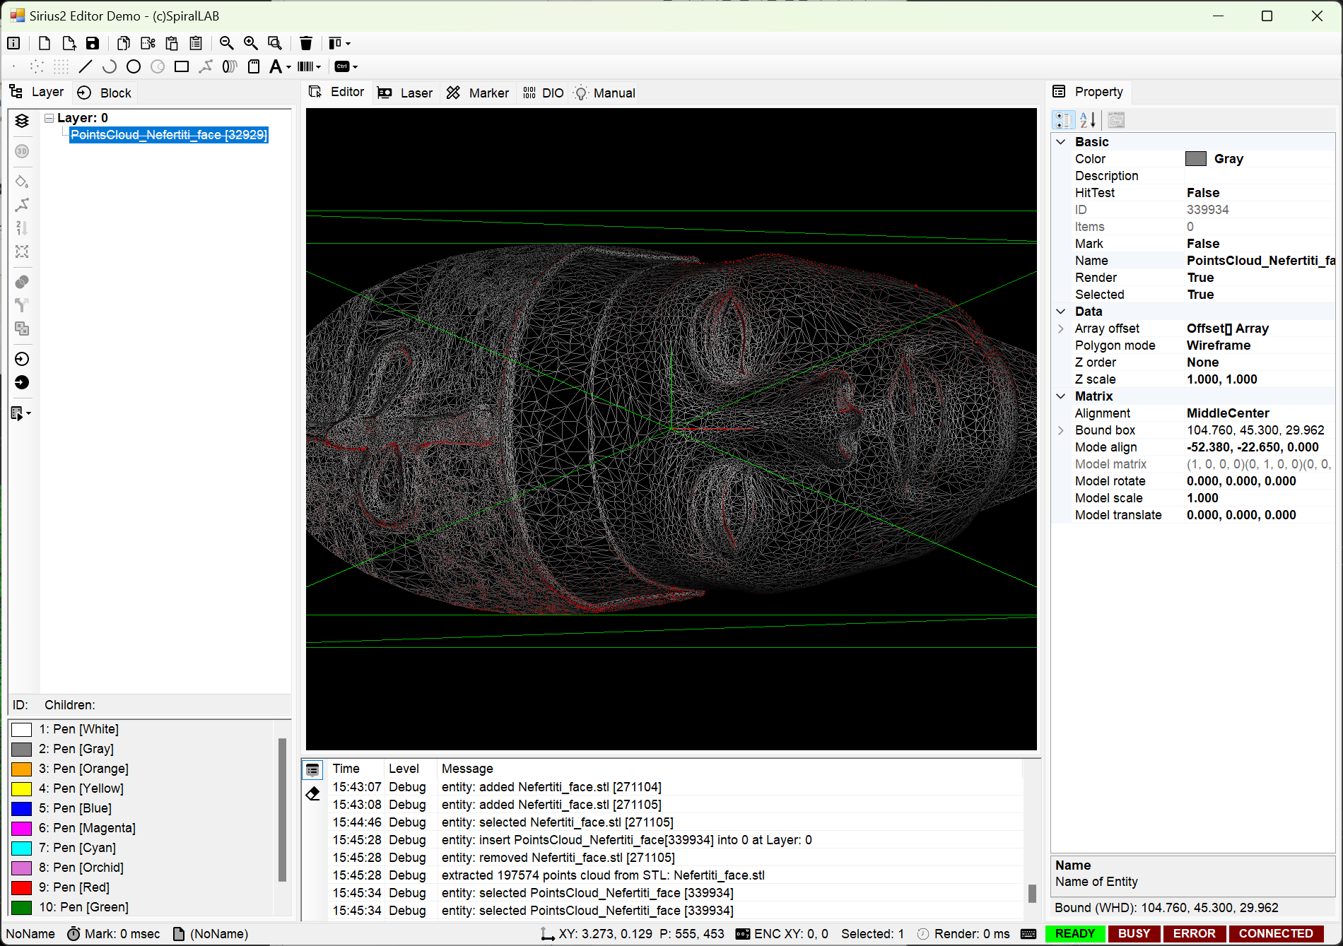Click the zoom out magnifier

click(x=227, y=43)
